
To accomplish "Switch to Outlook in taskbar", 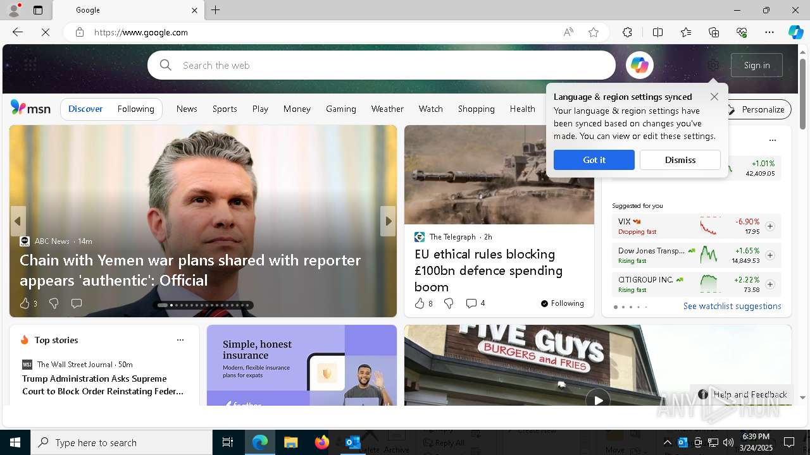I will tap(352, 442).
